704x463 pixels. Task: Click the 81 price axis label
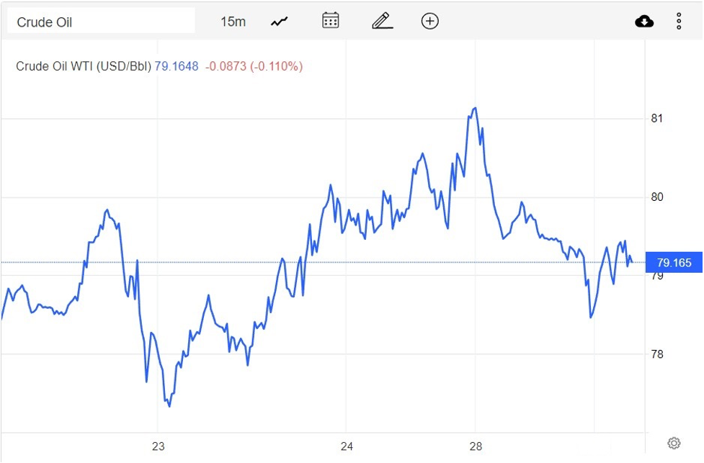[x=657, y=118]
